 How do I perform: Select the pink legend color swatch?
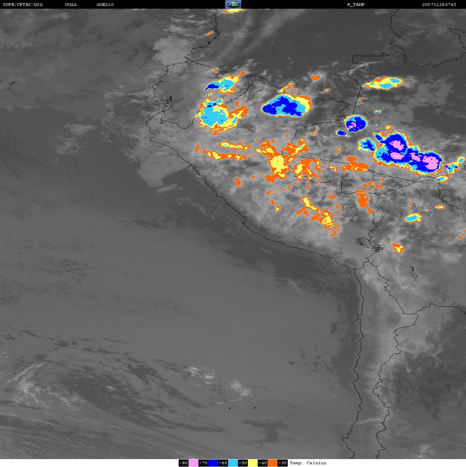(193, 463)
